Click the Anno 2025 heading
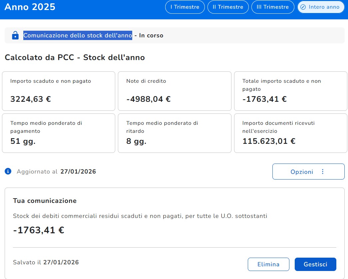 pos(30,7)
